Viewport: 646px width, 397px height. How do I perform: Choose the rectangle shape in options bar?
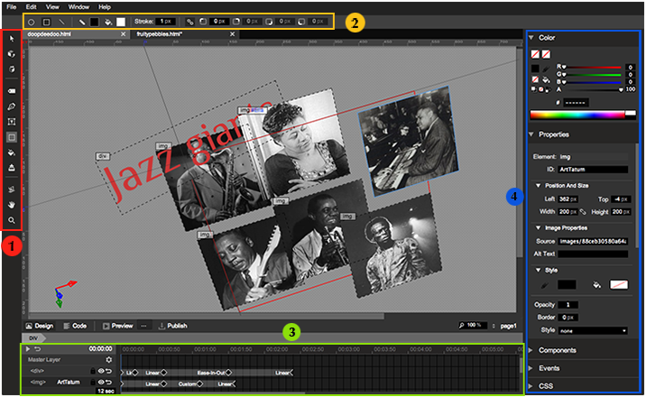(47, 22)
